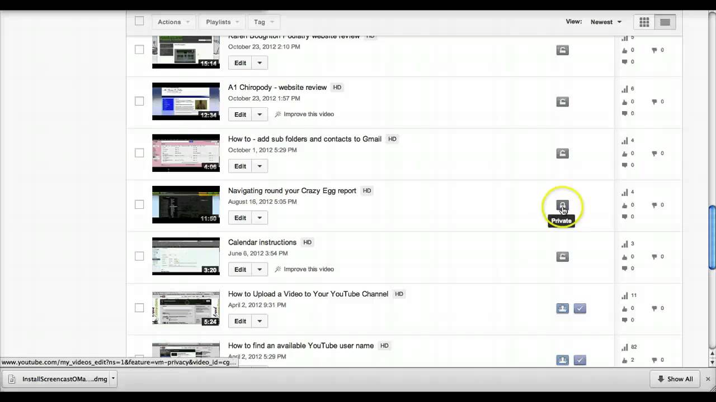Open thumbnail of How to Upload a Video
The width and height of the screenshot is (716, 402).
(x=186, y=308)
